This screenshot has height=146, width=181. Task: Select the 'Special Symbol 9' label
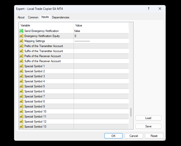coord(34,106)
